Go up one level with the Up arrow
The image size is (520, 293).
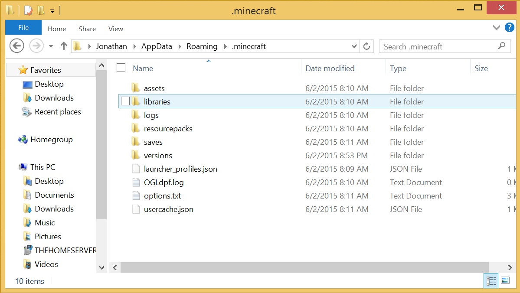point(64,46)
